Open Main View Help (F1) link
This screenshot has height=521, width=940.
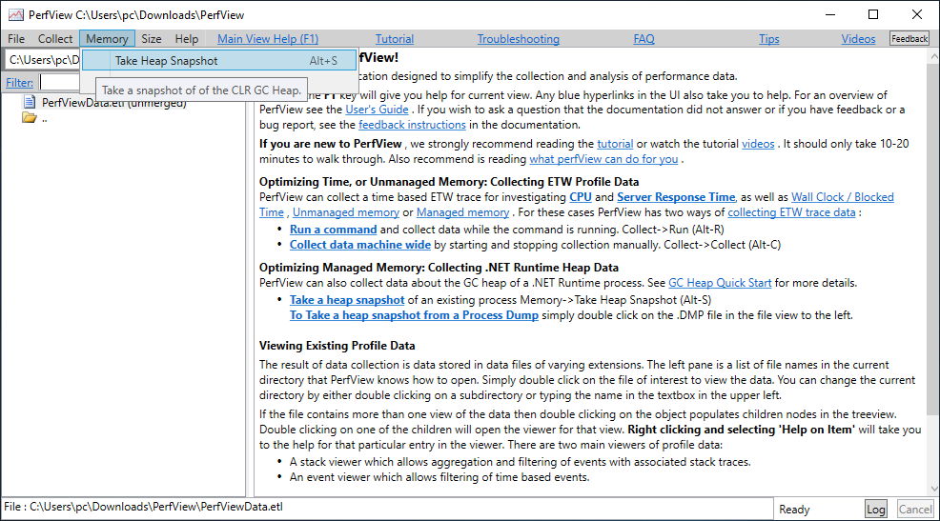268,39
